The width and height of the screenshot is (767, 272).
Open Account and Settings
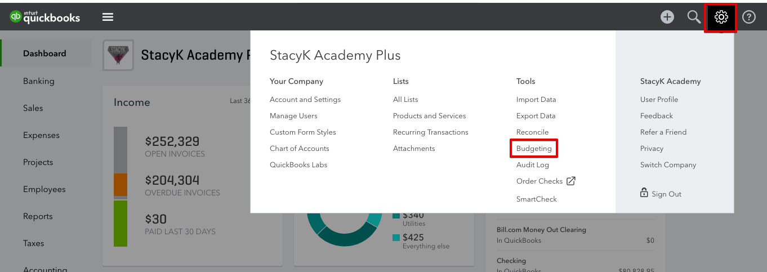pos(305,100)
